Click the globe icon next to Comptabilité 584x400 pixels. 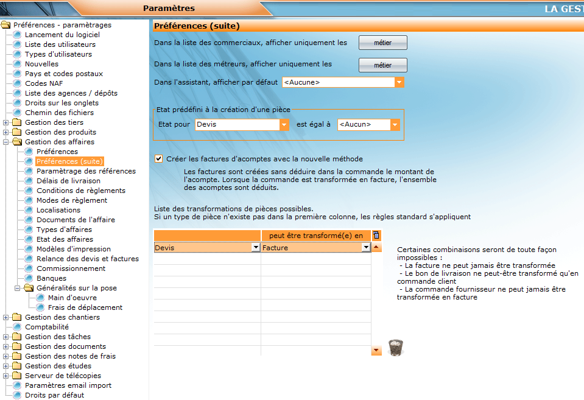point(17,326)
